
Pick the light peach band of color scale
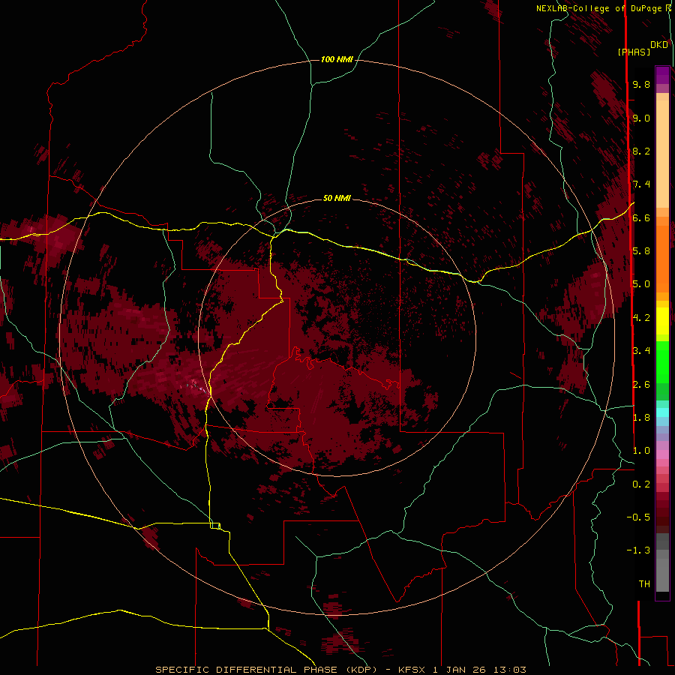point(662,154)
